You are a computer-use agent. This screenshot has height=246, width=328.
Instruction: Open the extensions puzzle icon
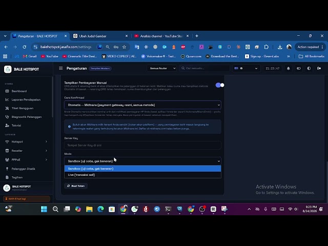[266, 47]
